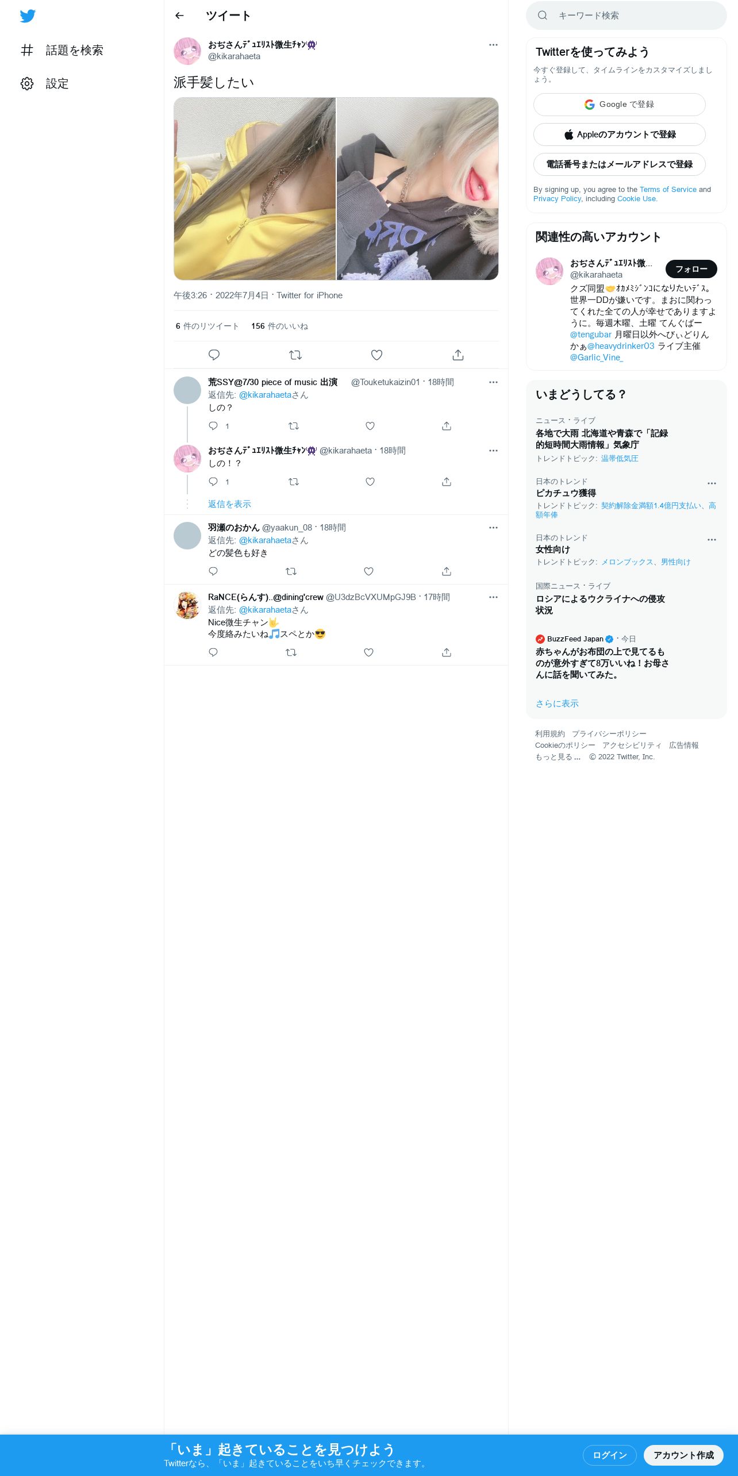Like the reply from 羽瀬のおかん
Screen dimensions: 738x1476
click(369, 571)
